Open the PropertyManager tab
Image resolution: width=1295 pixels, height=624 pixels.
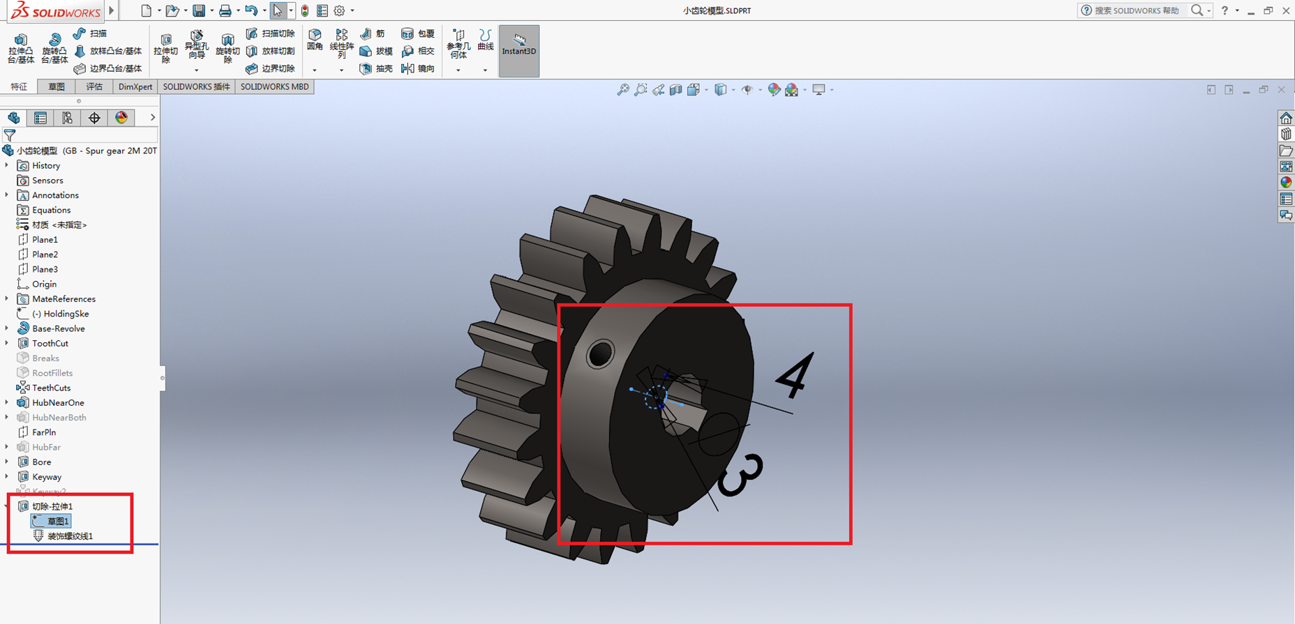40,118
